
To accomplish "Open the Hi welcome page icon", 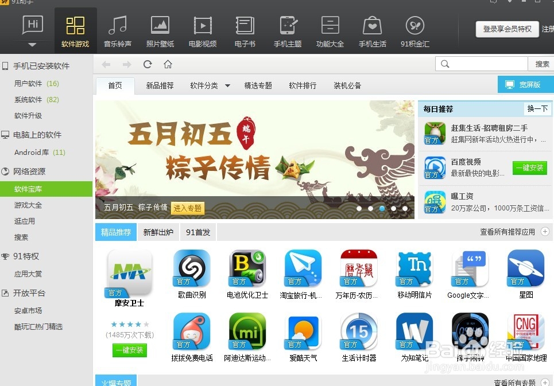I will (33, 25).
